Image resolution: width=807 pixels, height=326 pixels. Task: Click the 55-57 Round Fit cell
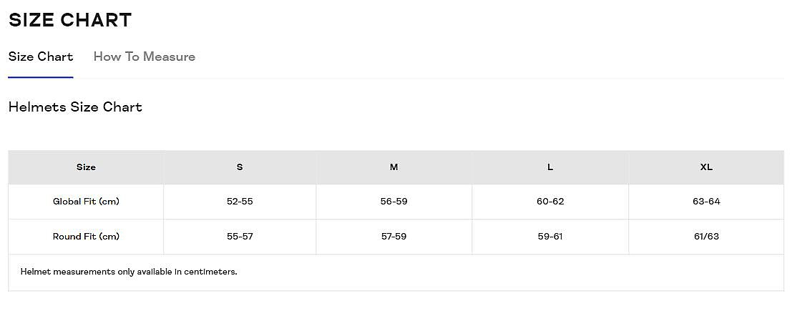coord(240,237)
